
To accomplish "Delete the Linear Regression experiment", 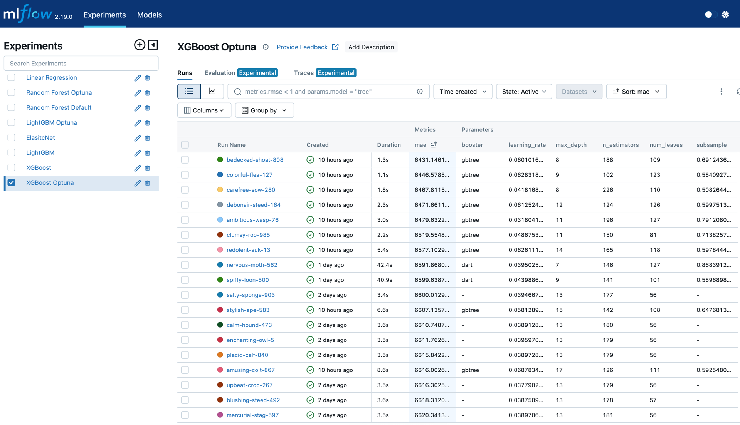I will click(x=147, y=78).
